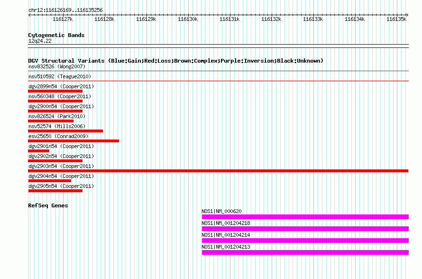Click the red bar under nsv560348
422x279 pixels.
point(55,101)
